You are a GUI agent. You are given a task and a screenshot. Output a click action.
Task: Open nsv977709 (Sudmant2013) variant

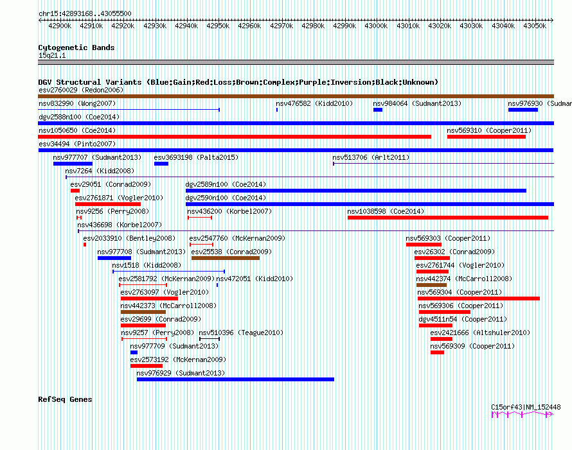click(x=134, y=352)
